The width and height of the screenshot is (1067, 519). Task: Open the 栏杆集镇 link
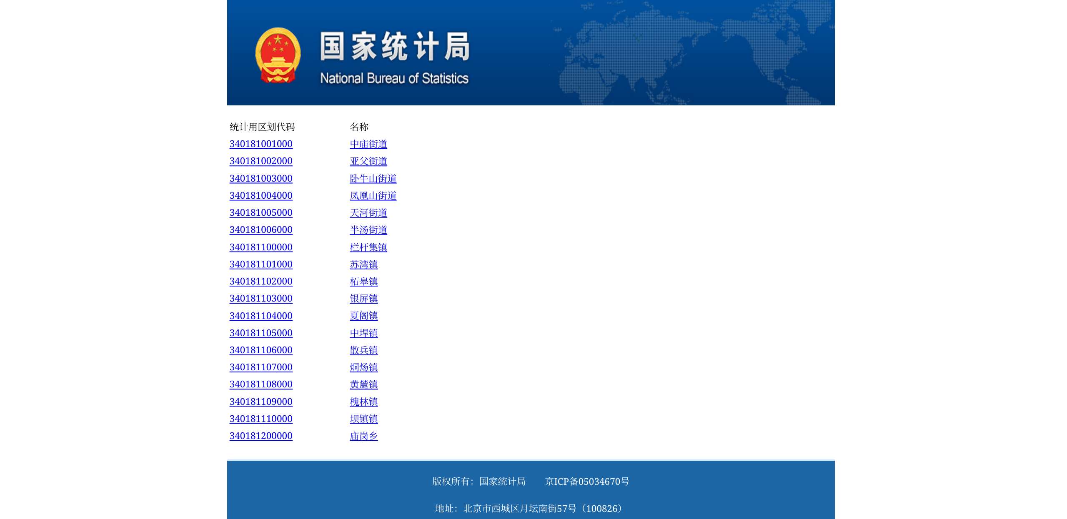(x=368, y=247)
